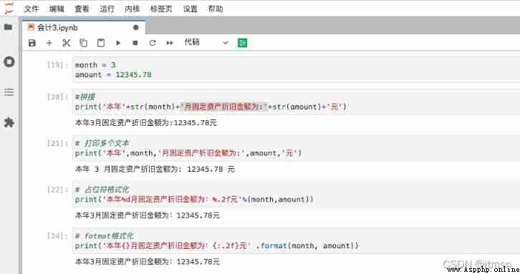Restart kernel and run all cells
The width and height of the screenshot is (520, 274).
(x=170, y=43)
